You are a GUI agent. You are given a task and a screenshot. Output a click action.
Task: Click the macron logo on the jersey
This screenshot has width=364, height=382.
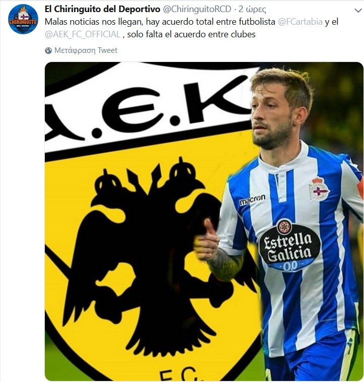[x=252, y=200]
